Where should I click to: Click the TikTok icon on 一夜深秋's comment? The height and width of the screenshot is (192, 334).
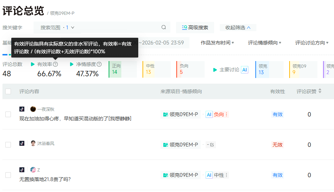(22, 109)
